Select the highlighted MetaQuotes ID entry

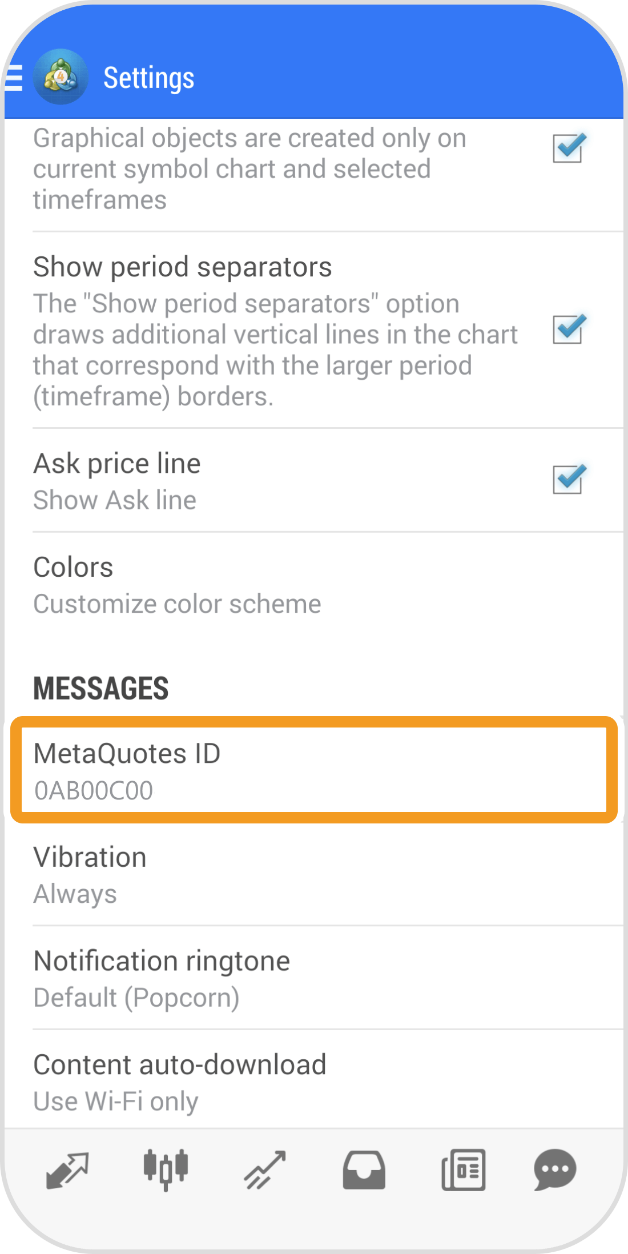314,770
